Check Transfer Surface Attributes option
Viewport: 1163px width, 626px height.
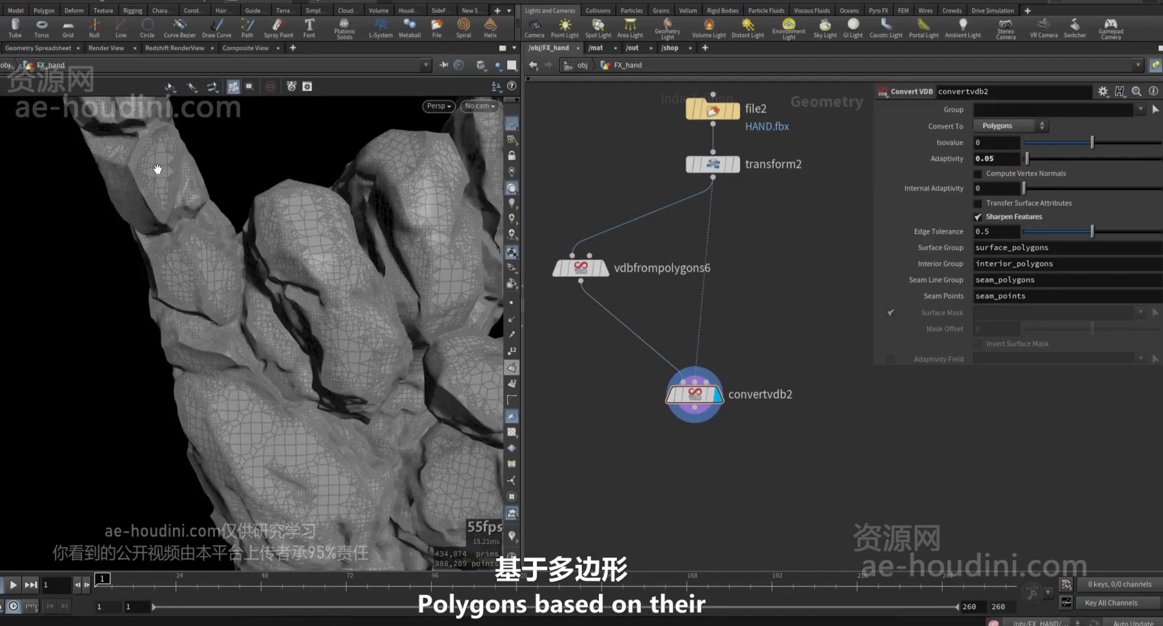pyautogui.click(x=978, y=203)
